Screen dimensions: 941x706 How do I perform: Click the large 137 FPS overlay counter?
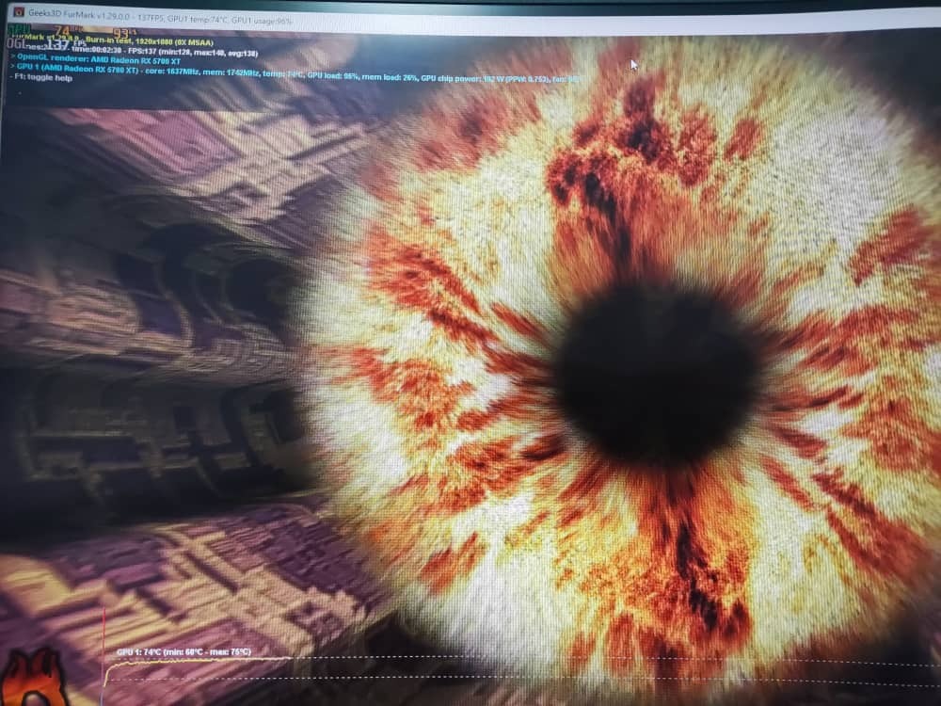point(58,44)
